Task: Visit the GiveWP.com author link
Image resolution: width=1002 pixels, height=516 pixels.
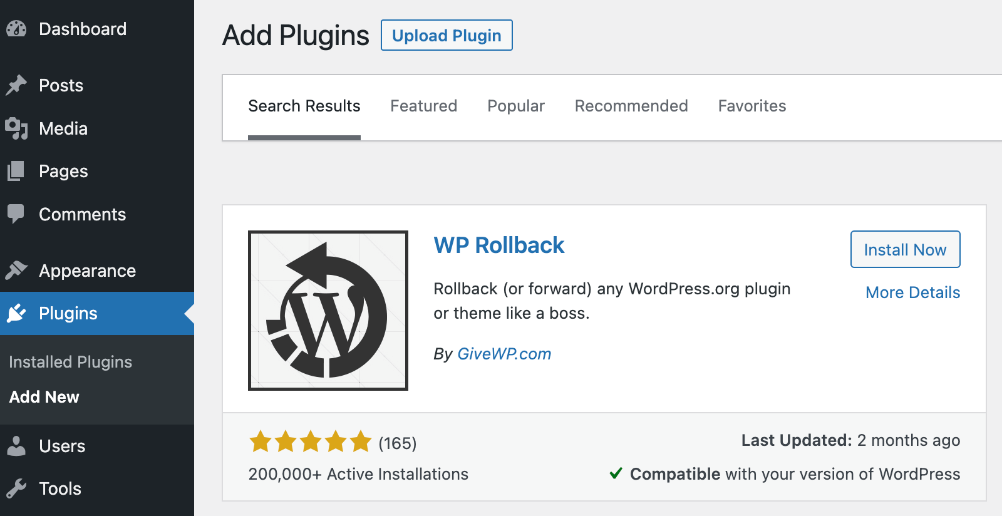Action: tap(504, 354)
